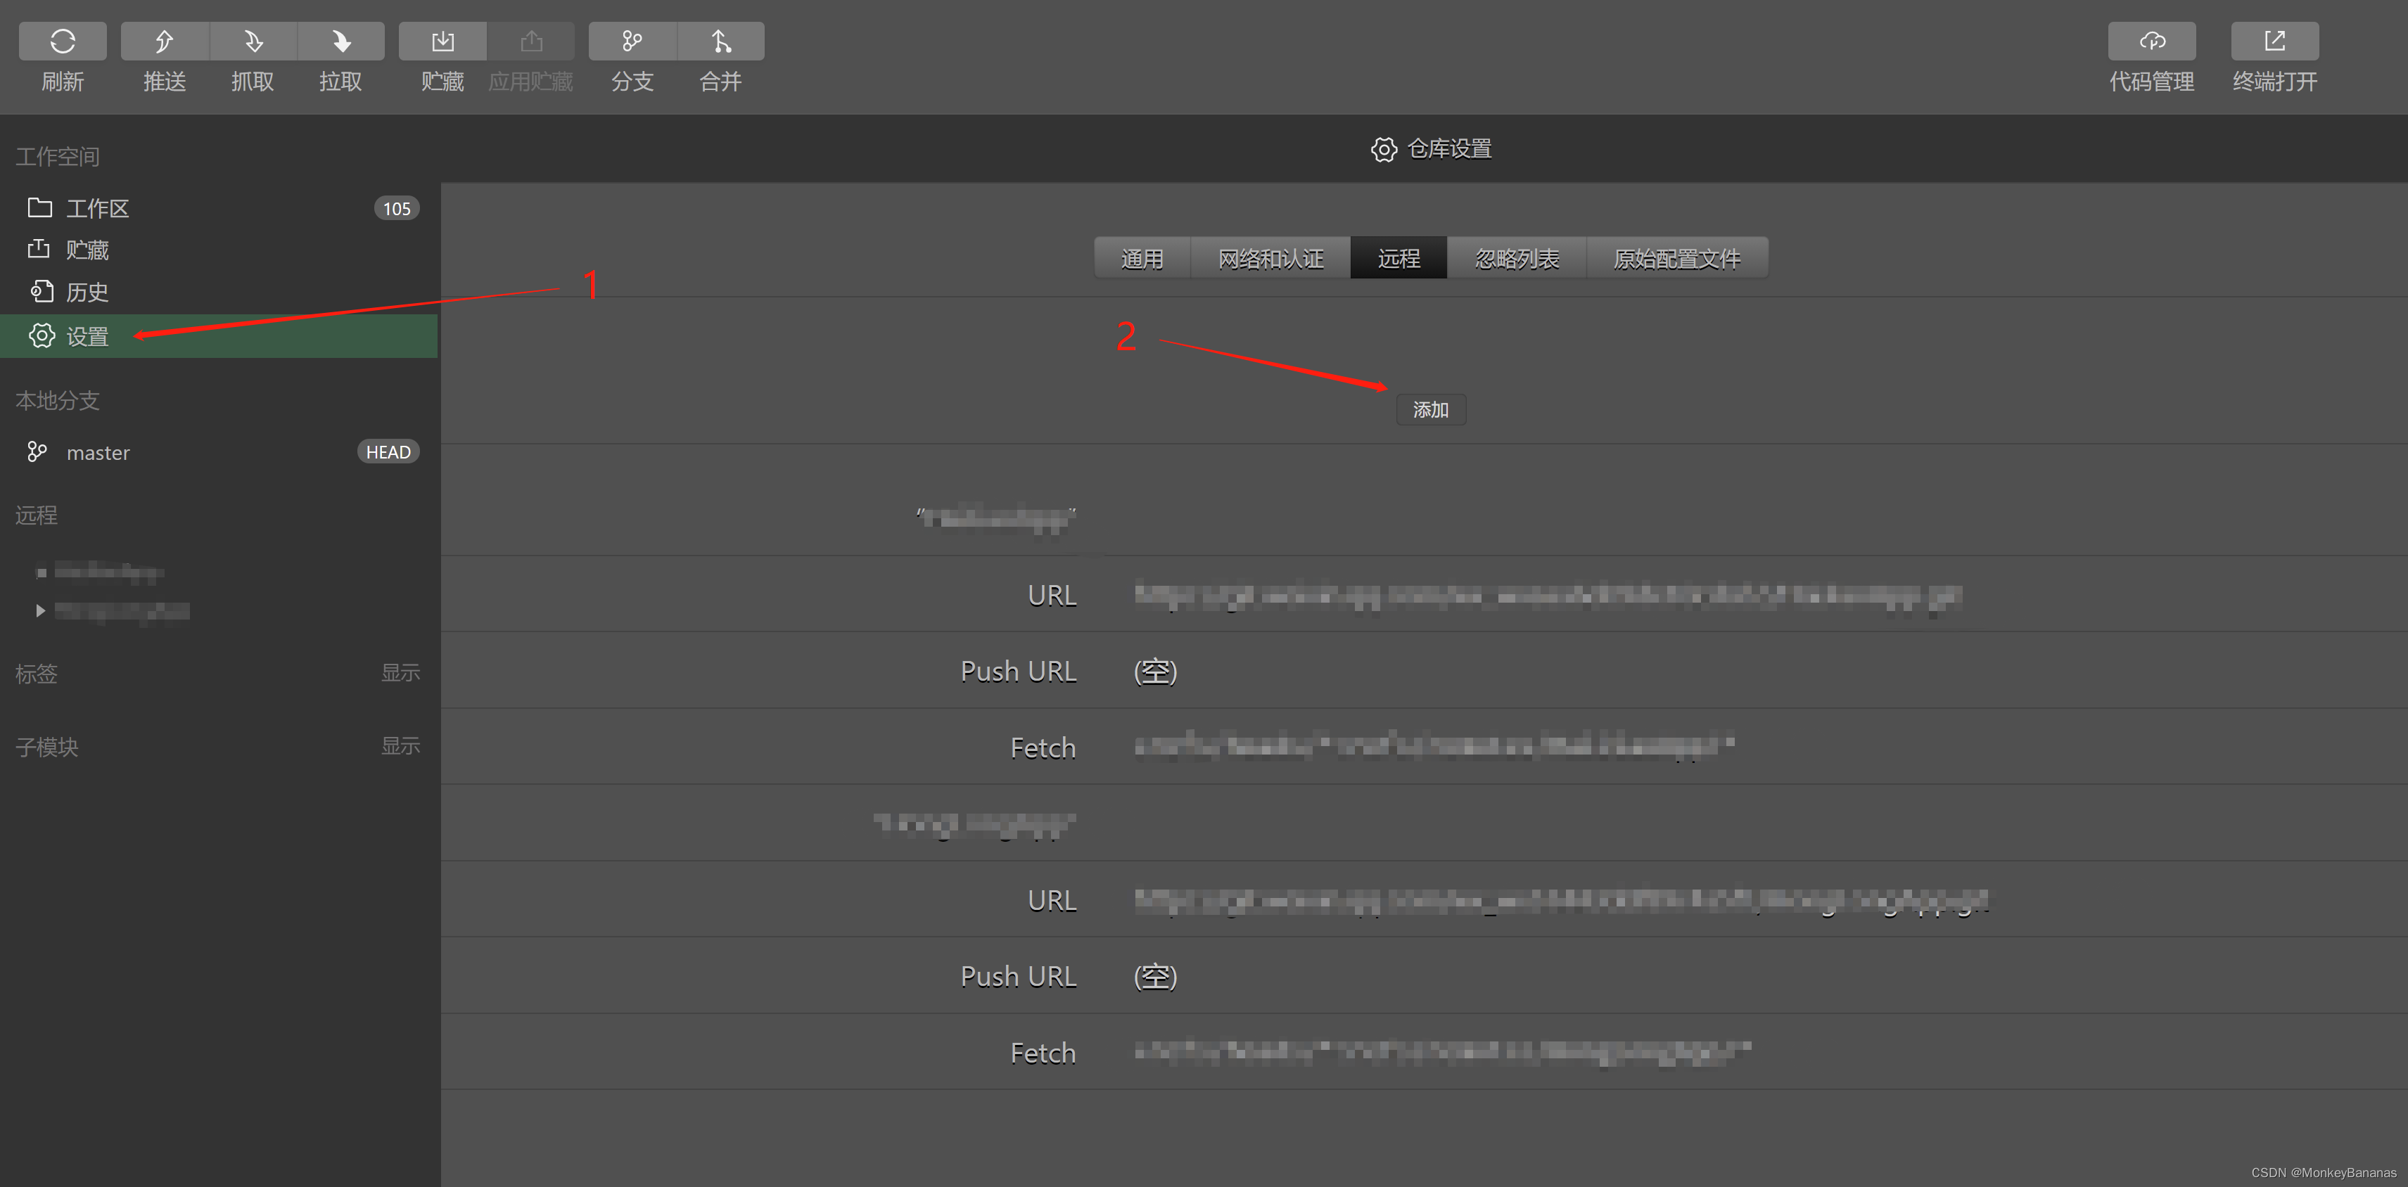Viewport: 2408px width, 1187px height.
Task: Open code hosting via 代码管理 icon
Action: point(2152,41)
